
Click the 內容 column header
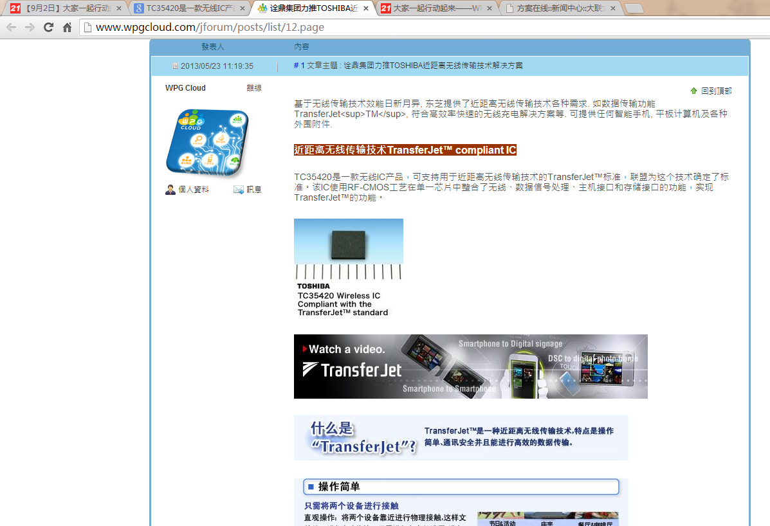(302, 46)
